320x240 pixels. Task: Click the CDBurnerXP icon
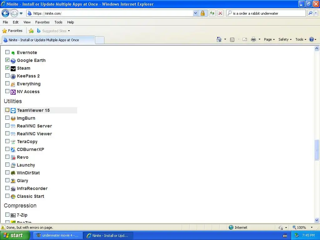[x=13, y=150]
